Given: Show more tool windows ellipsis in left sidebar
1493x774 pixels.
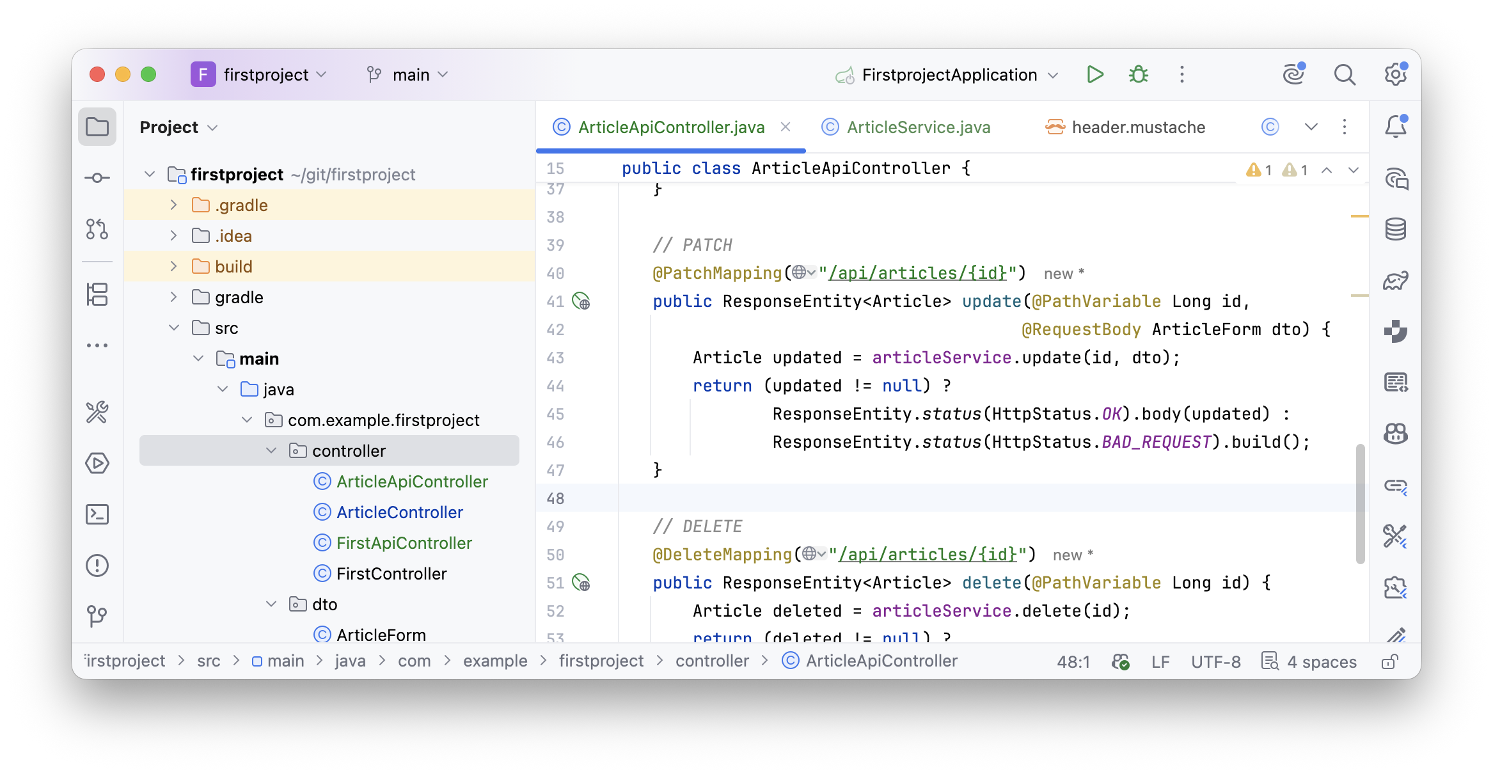Looking at the screenshot, I should coord(97,345).
